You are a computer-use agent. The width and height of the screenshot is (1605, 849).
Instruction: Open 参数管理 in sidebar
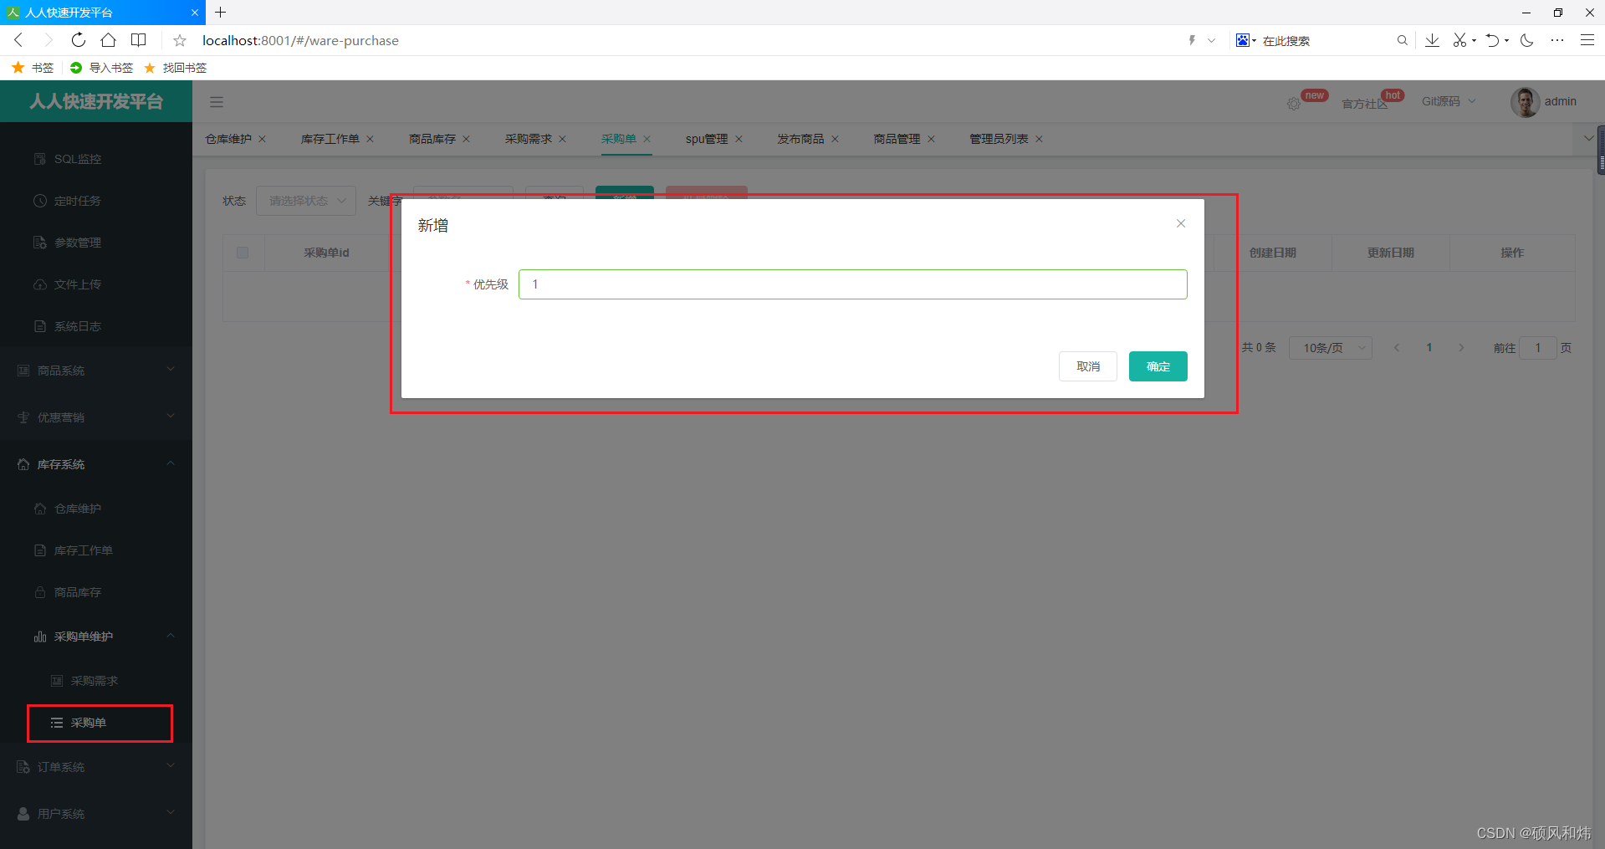[x=96, y=243]
